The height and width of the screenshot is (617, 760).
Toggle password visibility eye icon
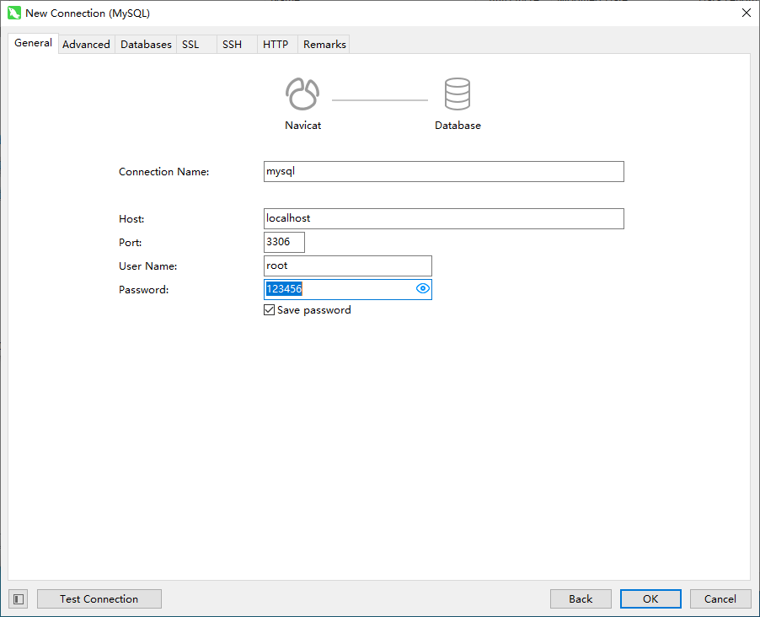pos(423,288)
